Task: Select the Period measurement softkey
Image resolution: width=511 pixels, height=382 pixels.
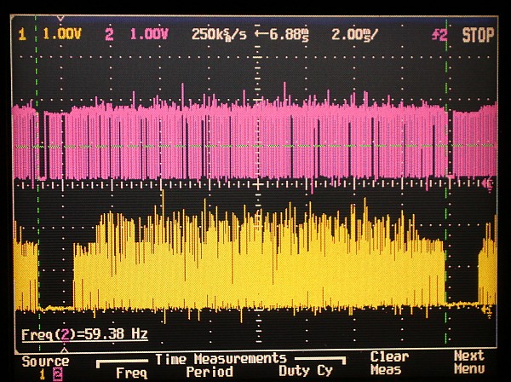Action: tap(209, 371)
